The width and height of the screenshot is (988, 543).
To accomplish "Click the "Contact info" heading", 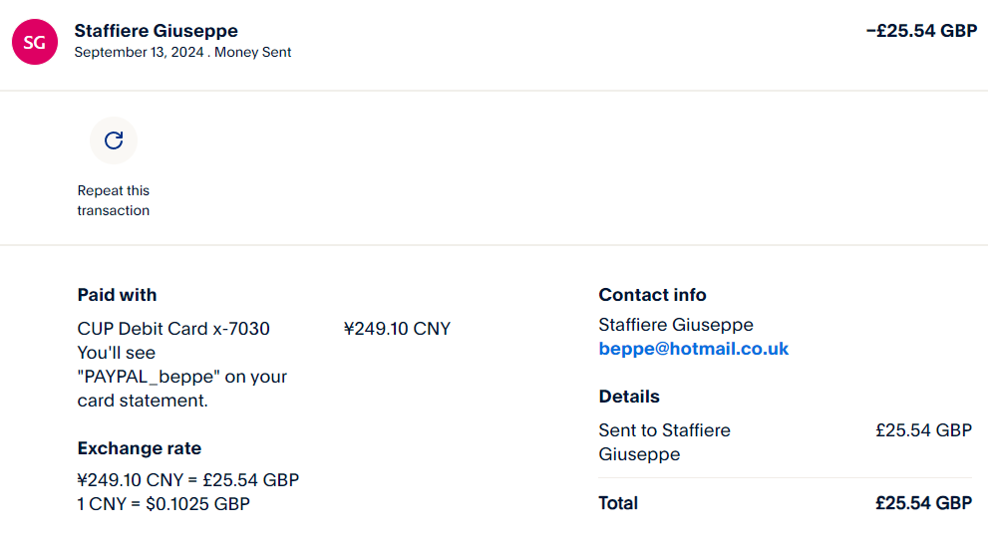I will point(652,295).
